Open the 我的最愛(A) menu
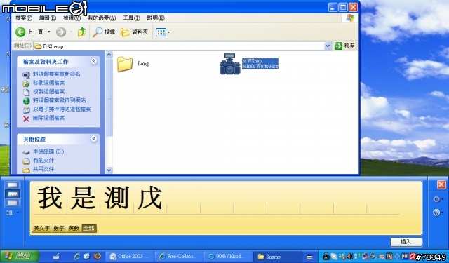 [x=102, y=18]
